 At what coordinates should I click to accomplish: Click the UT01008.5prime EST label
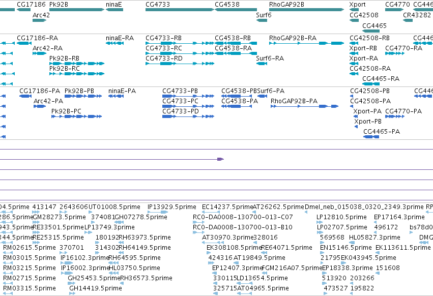tap(114, 207)
